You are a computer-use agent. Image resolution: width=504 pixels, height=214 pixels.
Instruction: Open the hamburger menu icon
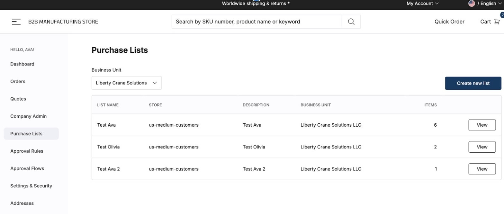point(16,22)
